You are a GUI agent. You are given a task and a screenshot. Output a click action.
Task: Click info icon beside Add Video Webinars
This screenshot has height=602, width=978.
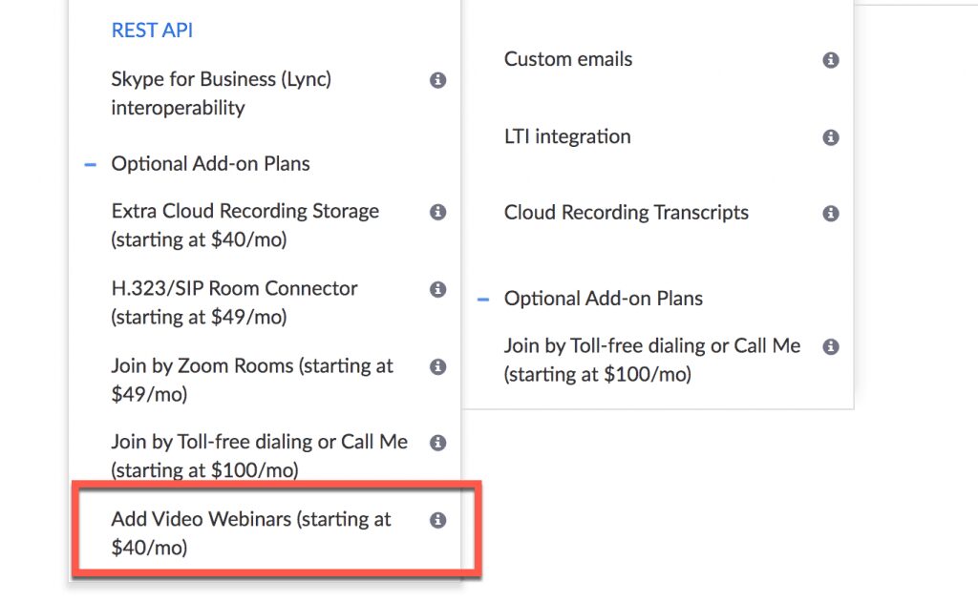click(438, 520)
